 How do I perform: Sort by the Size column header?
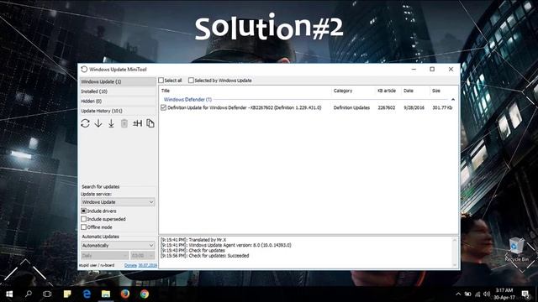point(443,91)
